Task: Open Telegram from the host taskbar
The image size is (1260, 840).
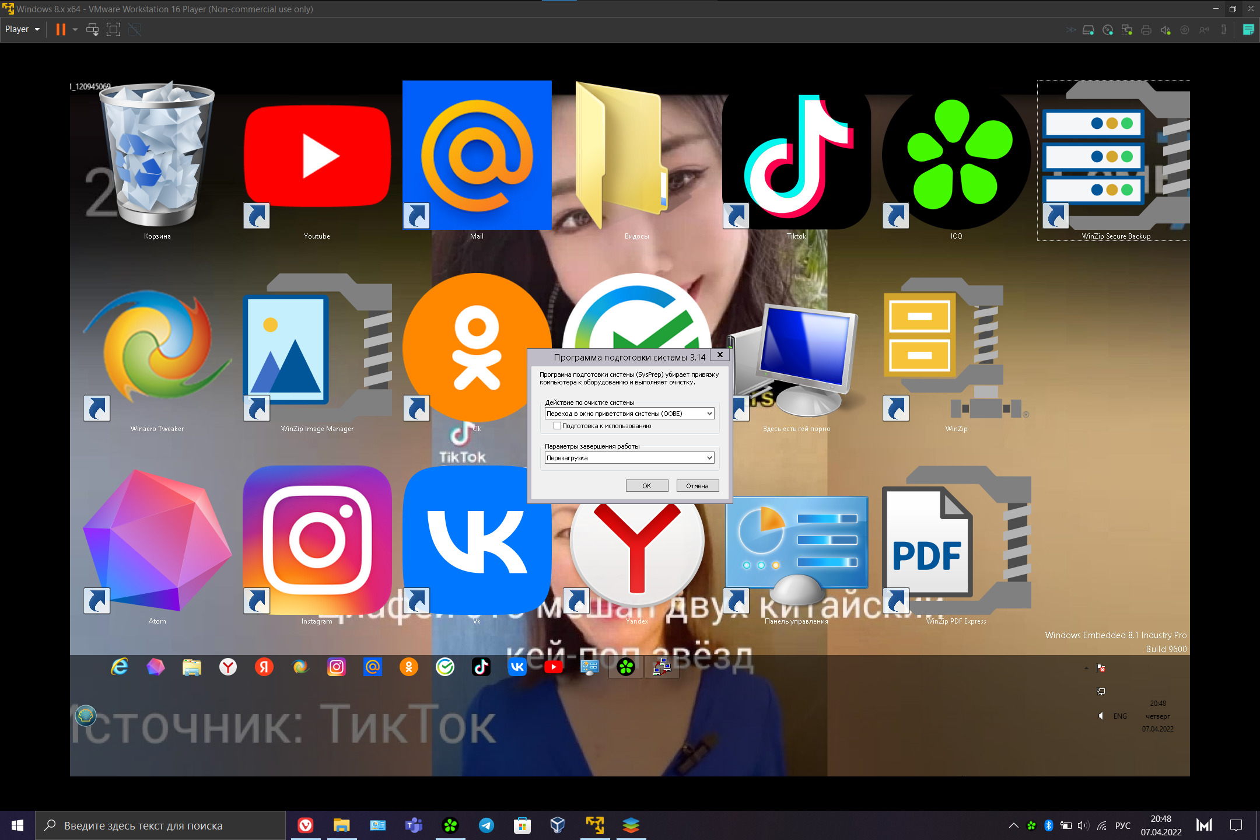Action: click(x=486, y=825)
